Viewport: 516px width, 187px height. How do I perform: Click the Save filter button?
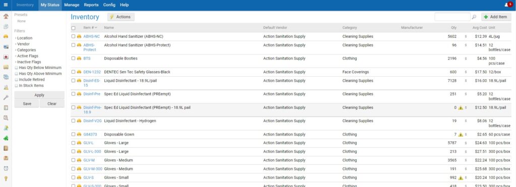[27, 104]
